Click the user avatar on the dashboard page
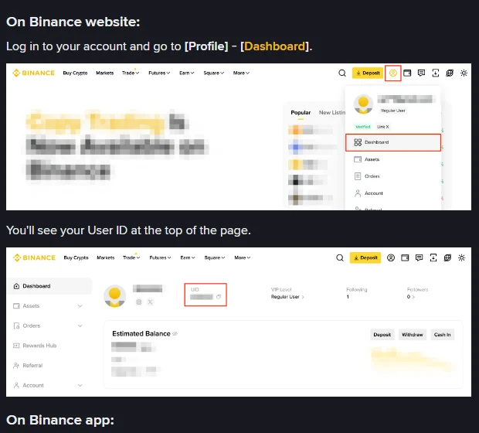Screen dimensions: 479x433 tap(114, 296)
